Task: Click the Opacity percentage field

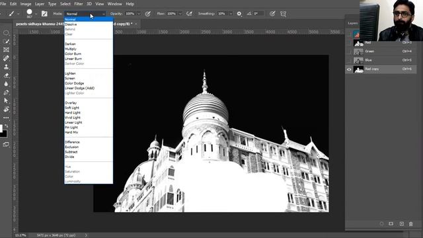Action: tap(130, 14)
